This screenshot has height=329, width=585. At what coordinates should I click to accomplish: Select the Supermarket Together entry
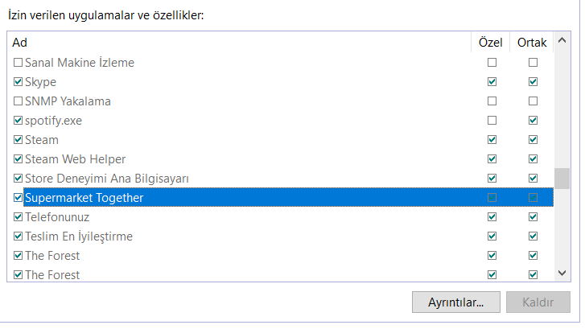(x=84, y=198)
